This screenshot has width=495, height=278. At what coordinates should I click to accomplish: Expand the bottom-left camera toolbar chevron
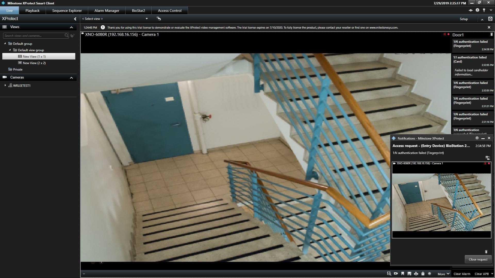(x=84, y=274)
